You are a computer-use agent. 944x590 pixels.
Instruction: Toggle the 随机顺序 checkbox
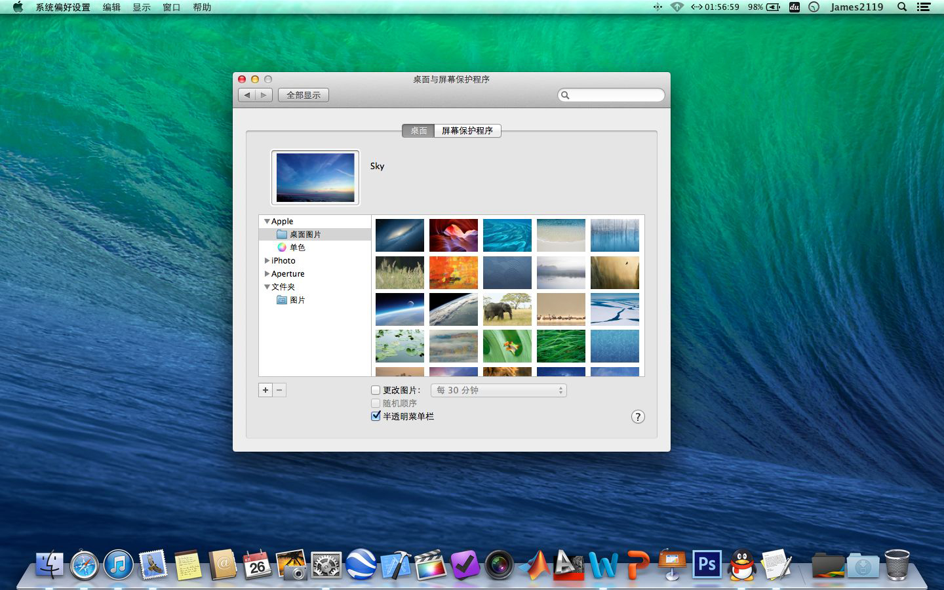(376, 403)
